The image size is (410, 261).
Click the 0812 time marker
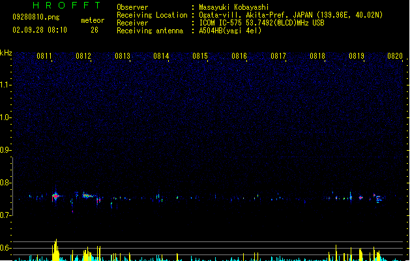(x=83, y=56)
